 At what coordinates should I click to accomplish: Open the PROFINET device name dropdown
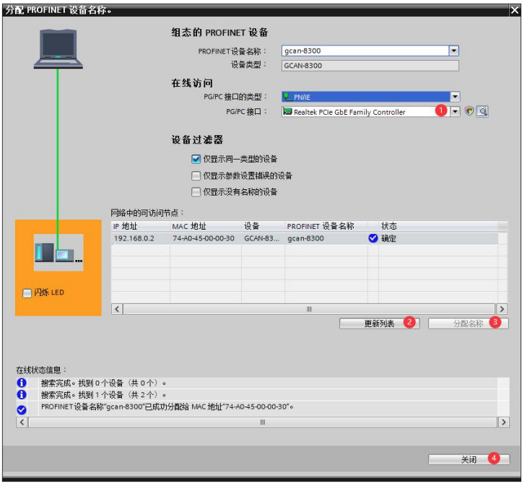(x=454, y=51)
